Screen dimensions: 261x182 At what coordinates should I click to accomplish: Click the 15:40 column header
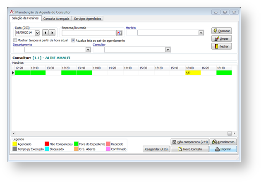pos(177,68)
